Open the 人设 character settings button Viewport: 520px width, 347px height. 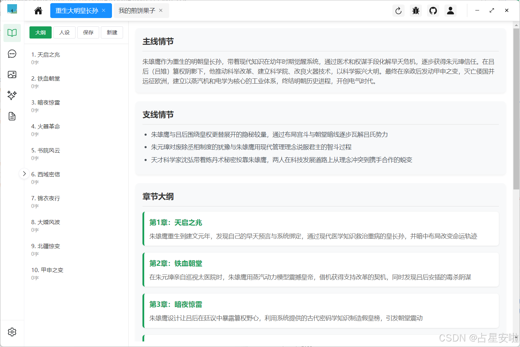[64, 32]
